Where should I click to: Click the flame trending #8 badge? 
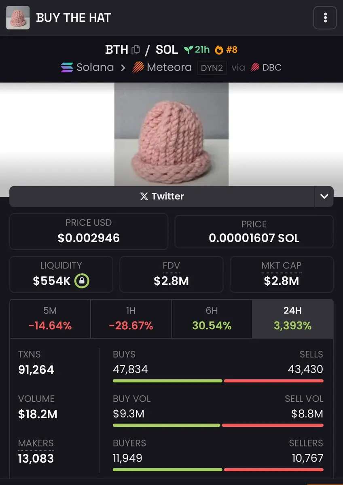tap(227, 49)
